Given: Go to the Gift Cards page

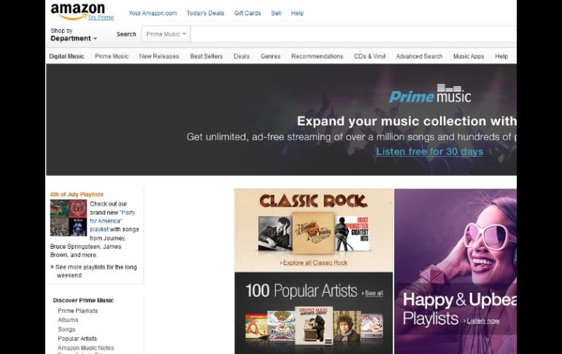Looking at the screenshot, I should point(247,13).
